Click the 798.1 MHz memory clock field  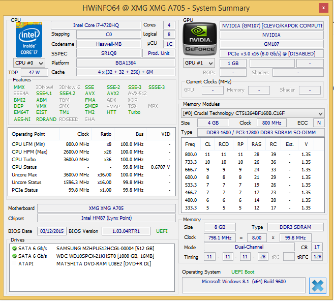tap(220, 238)
